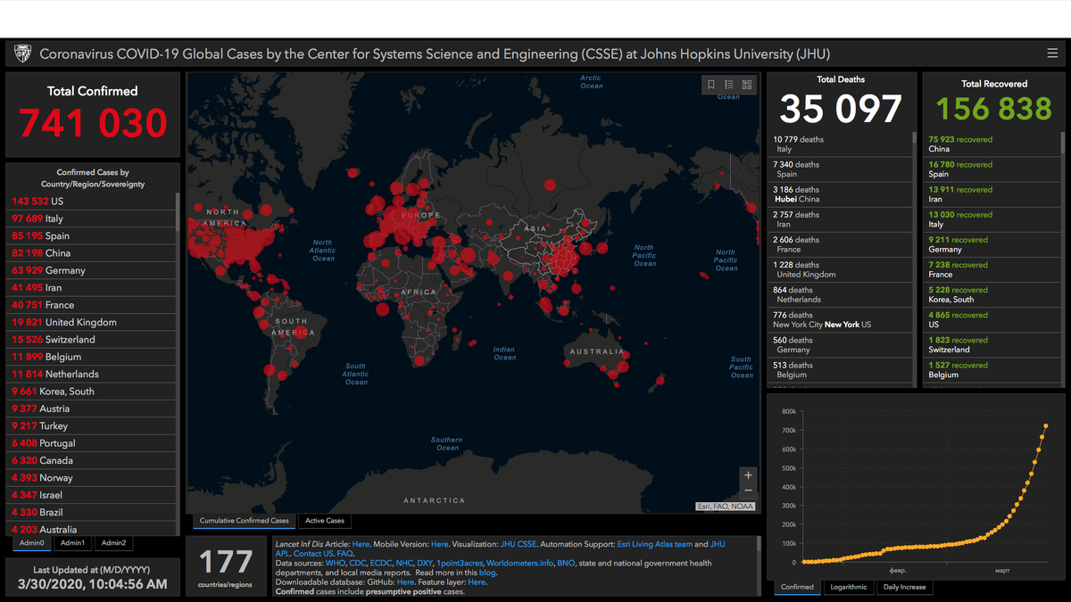Click "10 779 deaths Italy" entry
Image resolution: width=1071 pixels, height=602 pixels.
tap(840, 144)
